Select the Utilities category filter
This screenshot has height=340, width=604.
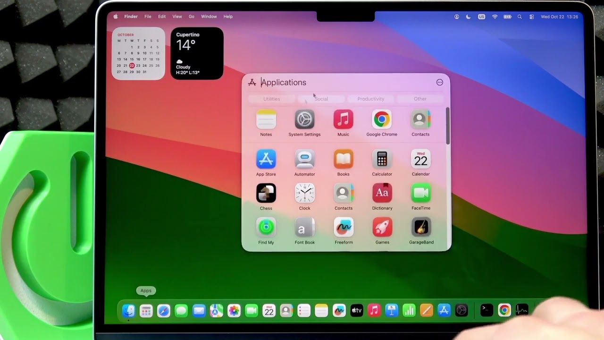click(x=271, y=99)
